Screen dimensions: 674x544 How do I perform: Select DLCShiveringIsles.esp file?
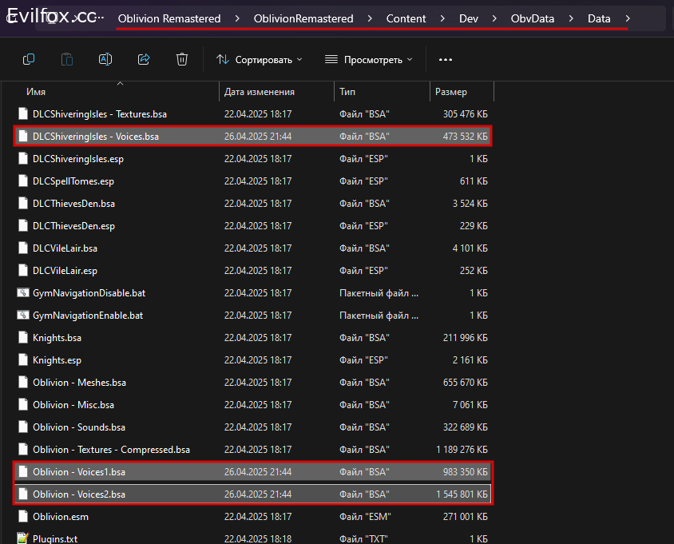[253, 159]
